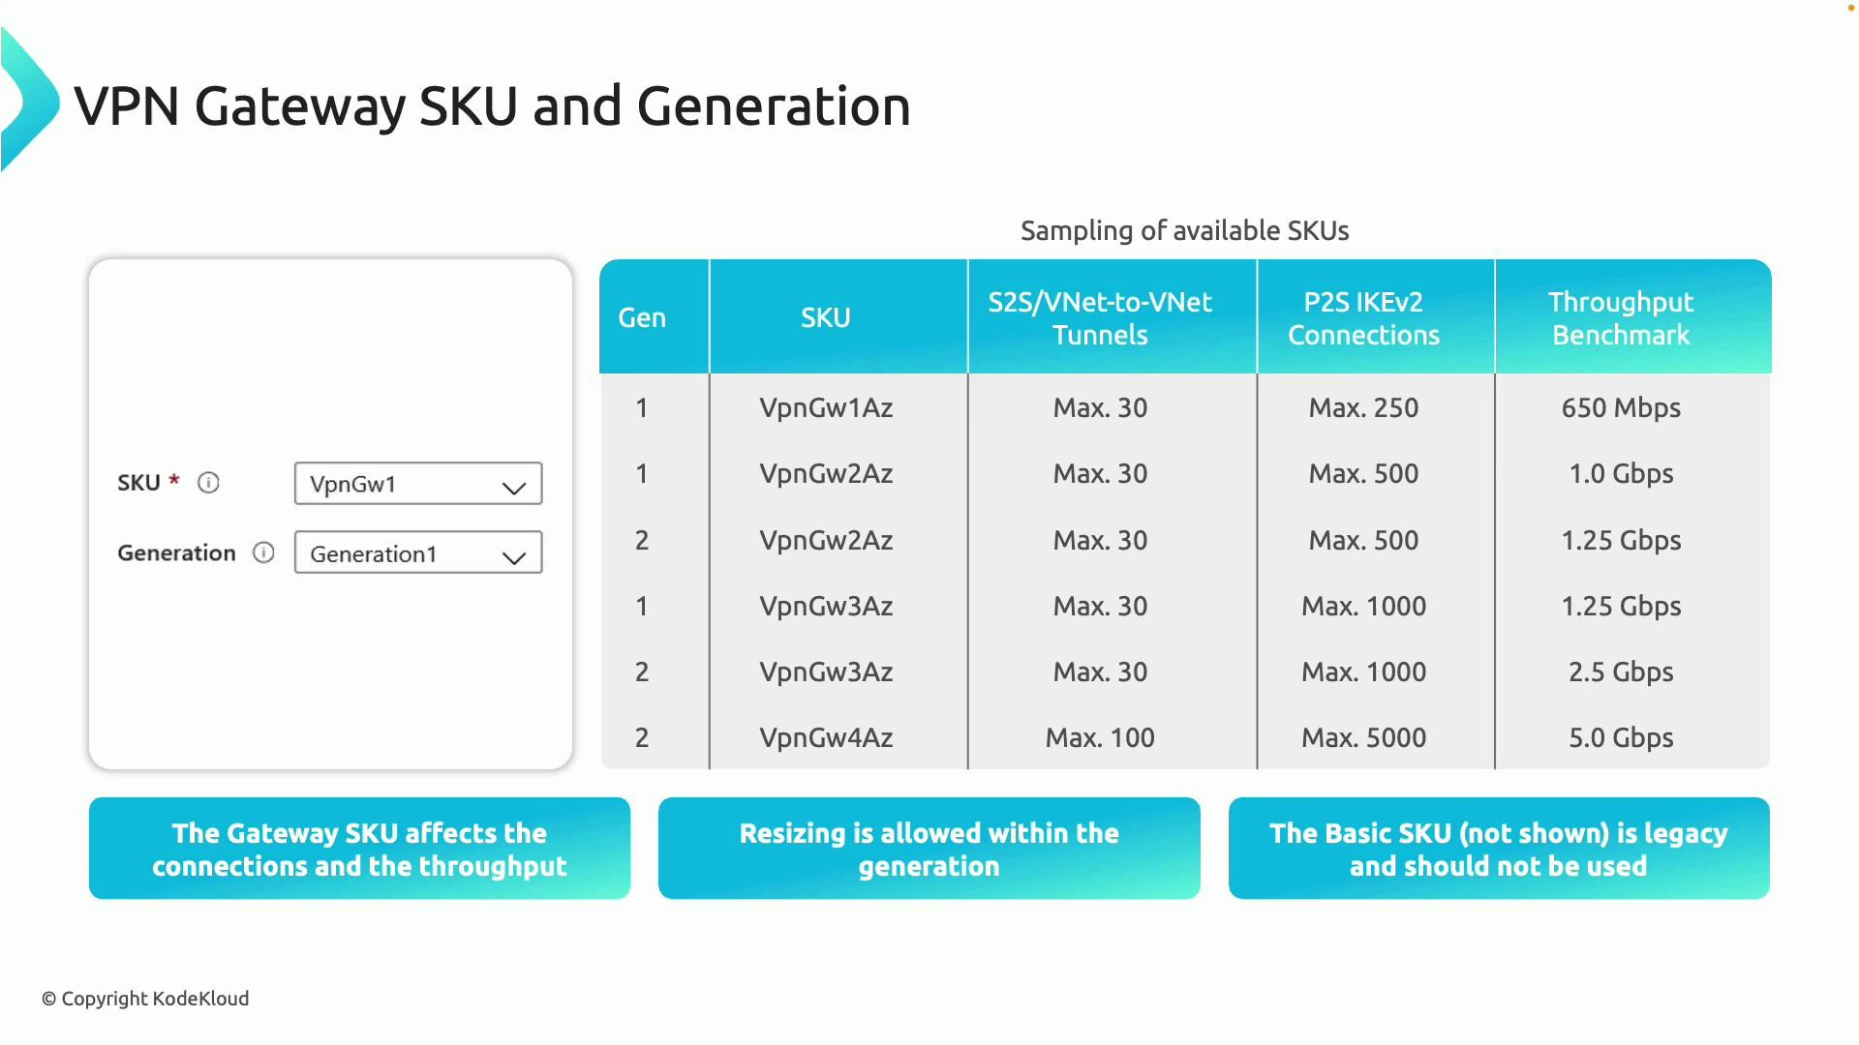Screen dimensions: 1859x1045
Task: Select the VpnGw1Az SKU cell
Action: pos(826,407)
